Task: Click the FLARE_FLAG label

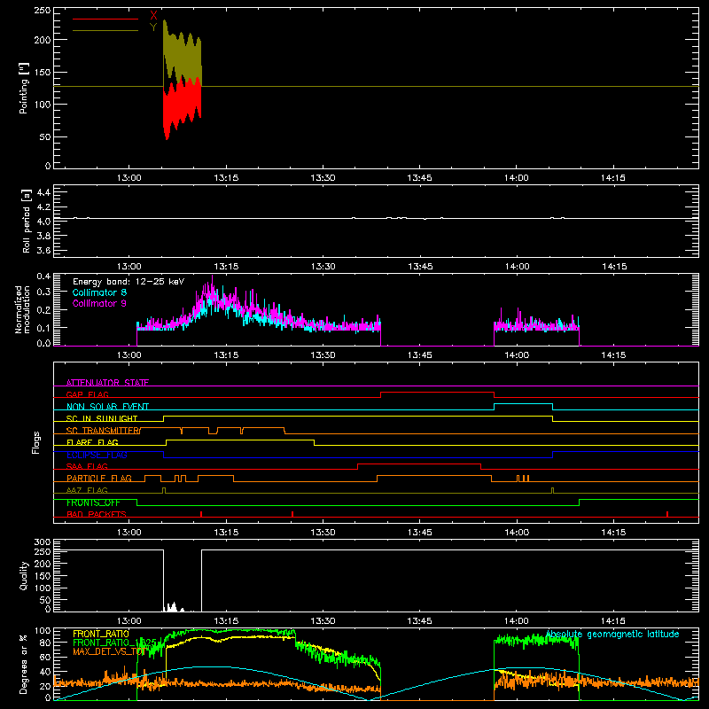Action: pos(92,442)
